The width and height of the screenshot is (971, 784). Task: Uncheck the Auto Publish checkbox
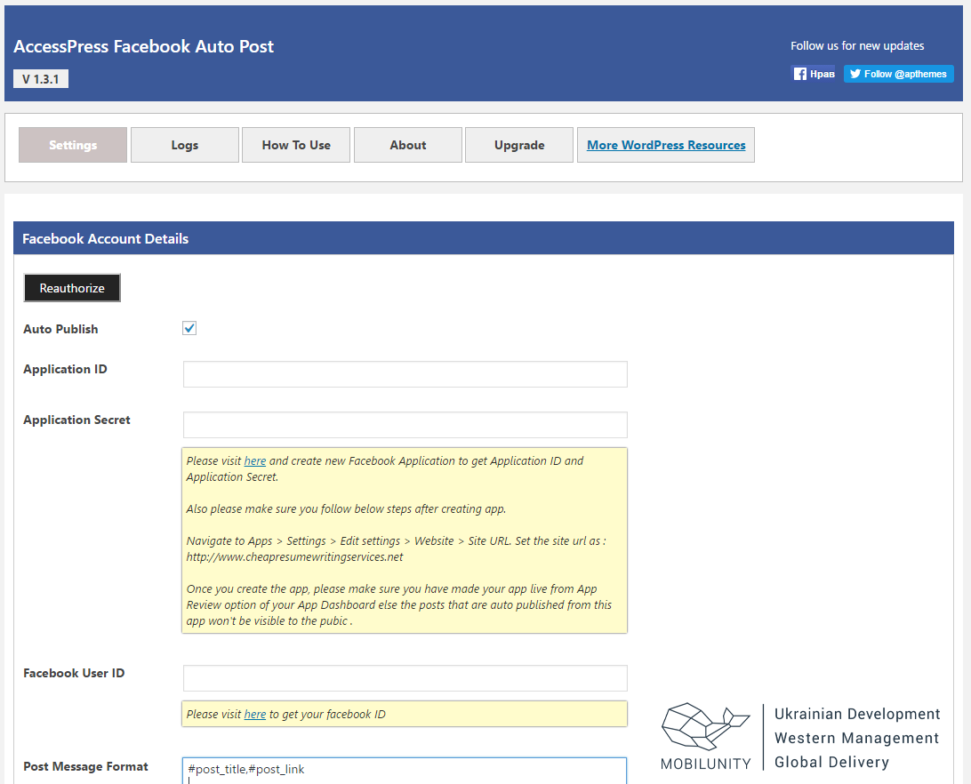[189, 328]
